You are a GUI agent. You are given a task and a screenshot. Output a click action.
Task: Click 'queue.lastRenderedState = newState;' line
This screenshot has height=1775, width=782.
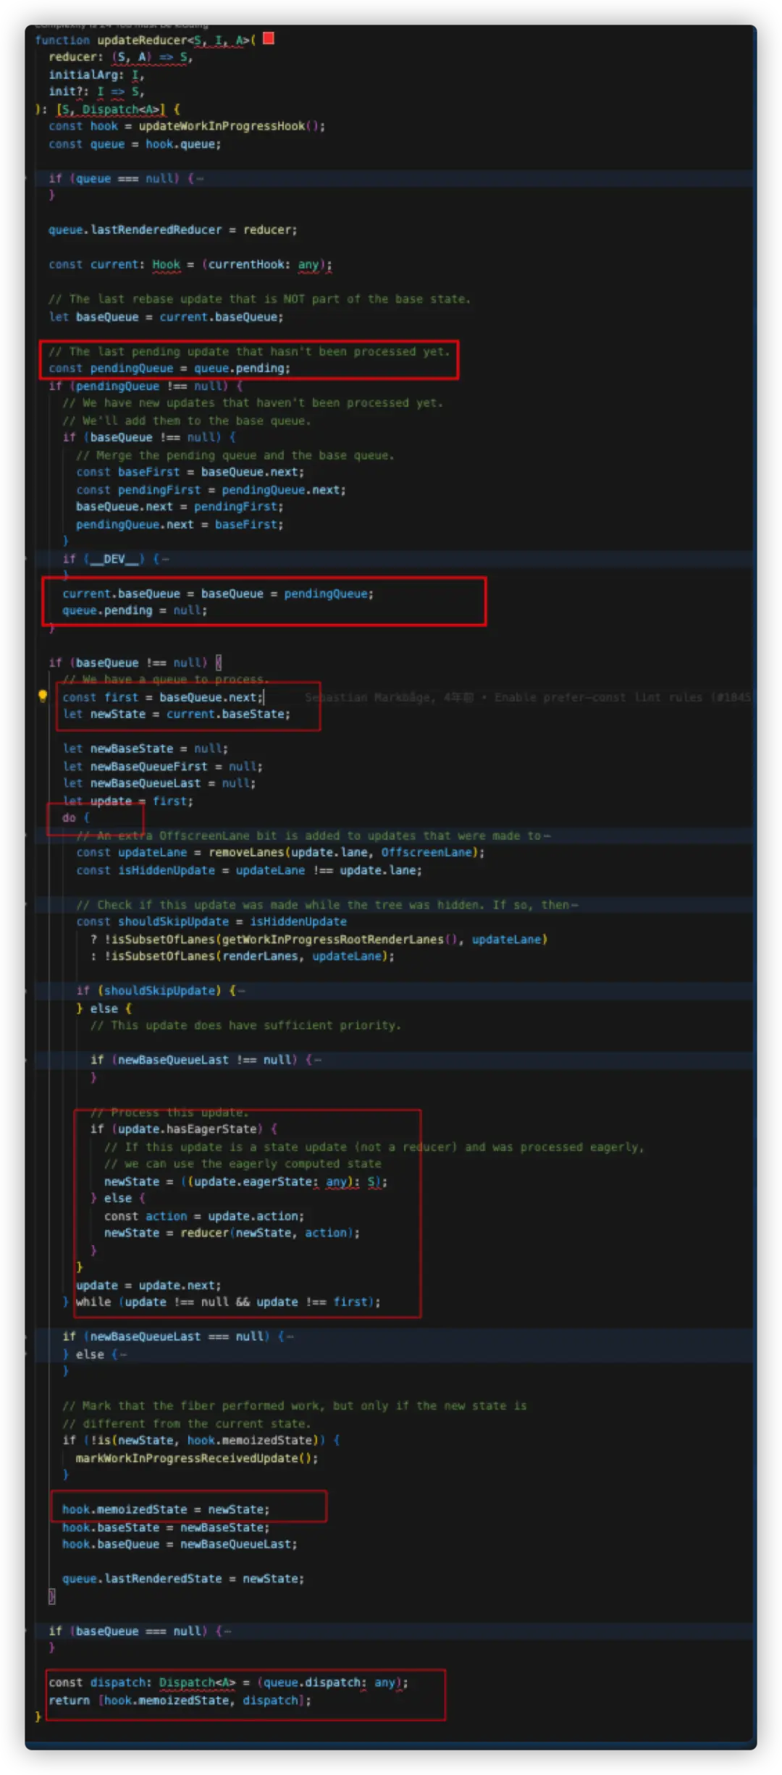183,1579
